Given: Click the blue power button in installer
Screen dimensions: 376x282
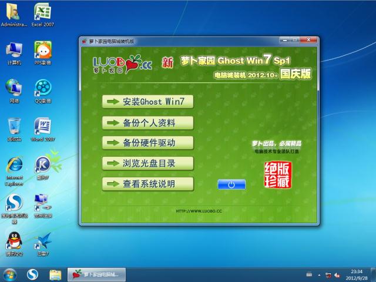Looking at the screenshot, I should [x=231, y=184].
